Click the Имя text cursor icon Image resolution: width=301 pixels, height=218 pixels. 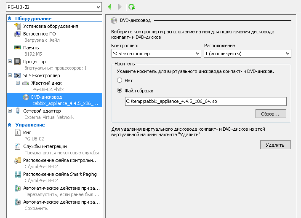[x=18, y=132]
